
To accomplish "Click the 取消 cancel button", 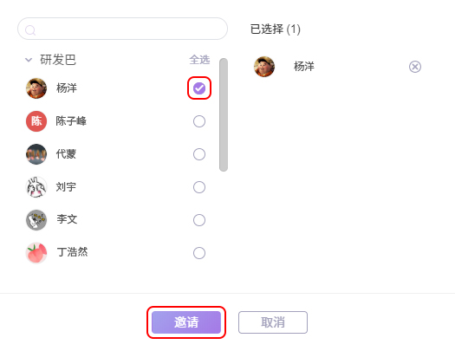I will click(x=273, y=322).
